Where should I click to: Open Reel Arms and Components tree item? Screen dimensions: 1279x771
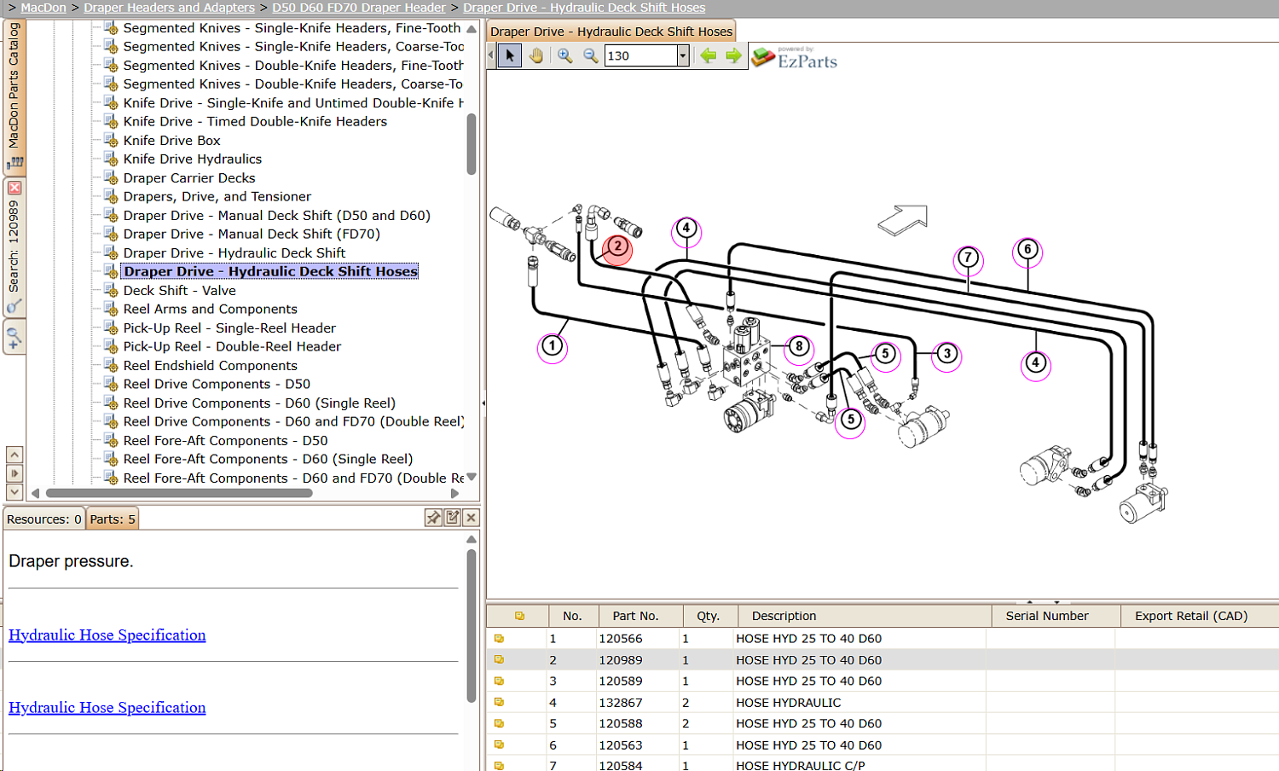click(210, 310)
